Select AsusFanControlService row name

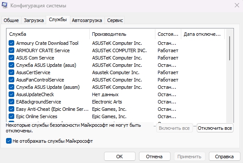(40, 80)
